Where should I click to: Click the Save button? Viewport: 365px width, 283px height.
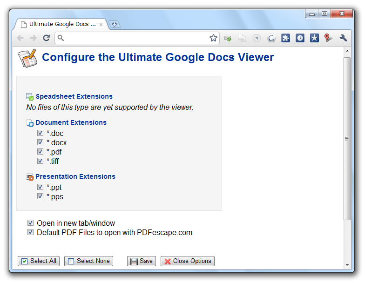tap(142, 261)
